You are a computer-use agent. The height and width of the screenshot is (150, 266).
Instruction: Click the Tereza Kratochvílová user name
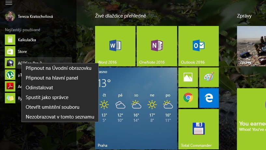pyautogui.click(x=35, y=17)
